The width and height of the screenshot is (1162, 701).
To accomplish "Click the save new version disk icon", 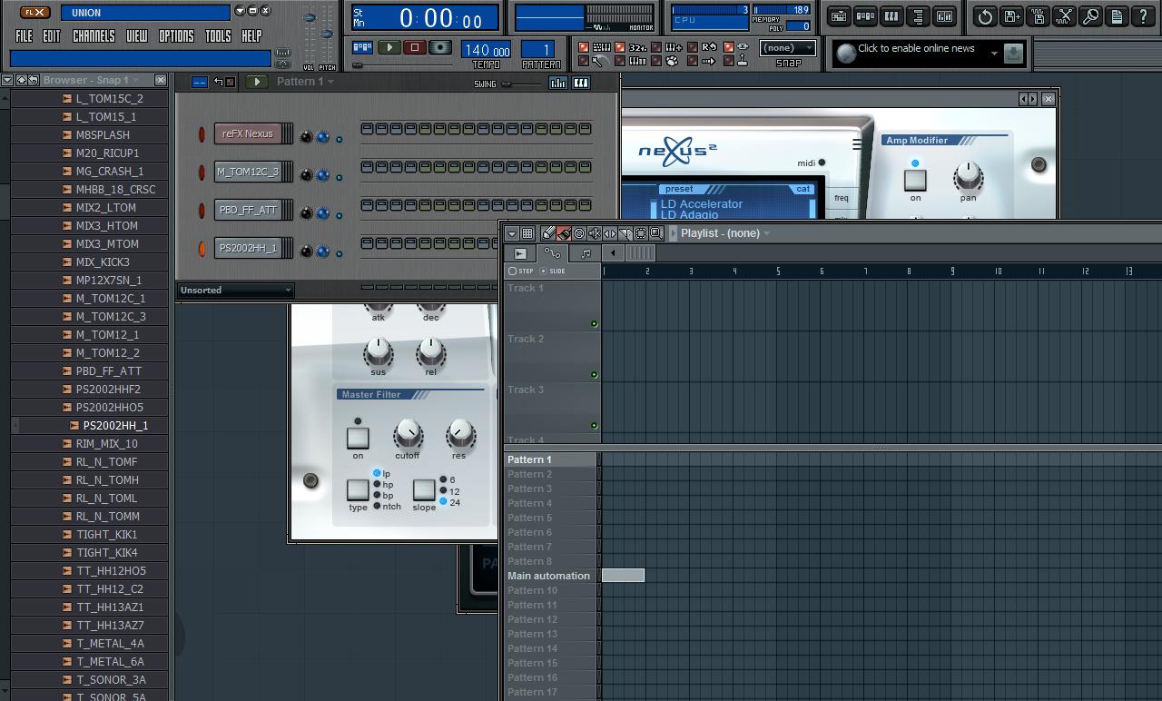I will [x=1011, y=16].
